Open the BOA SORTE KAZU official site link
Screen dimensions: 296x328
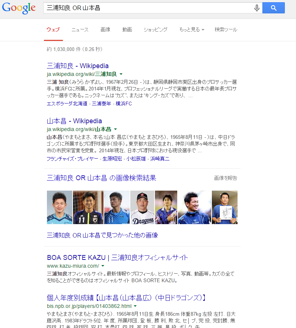(x=117, y=258)
